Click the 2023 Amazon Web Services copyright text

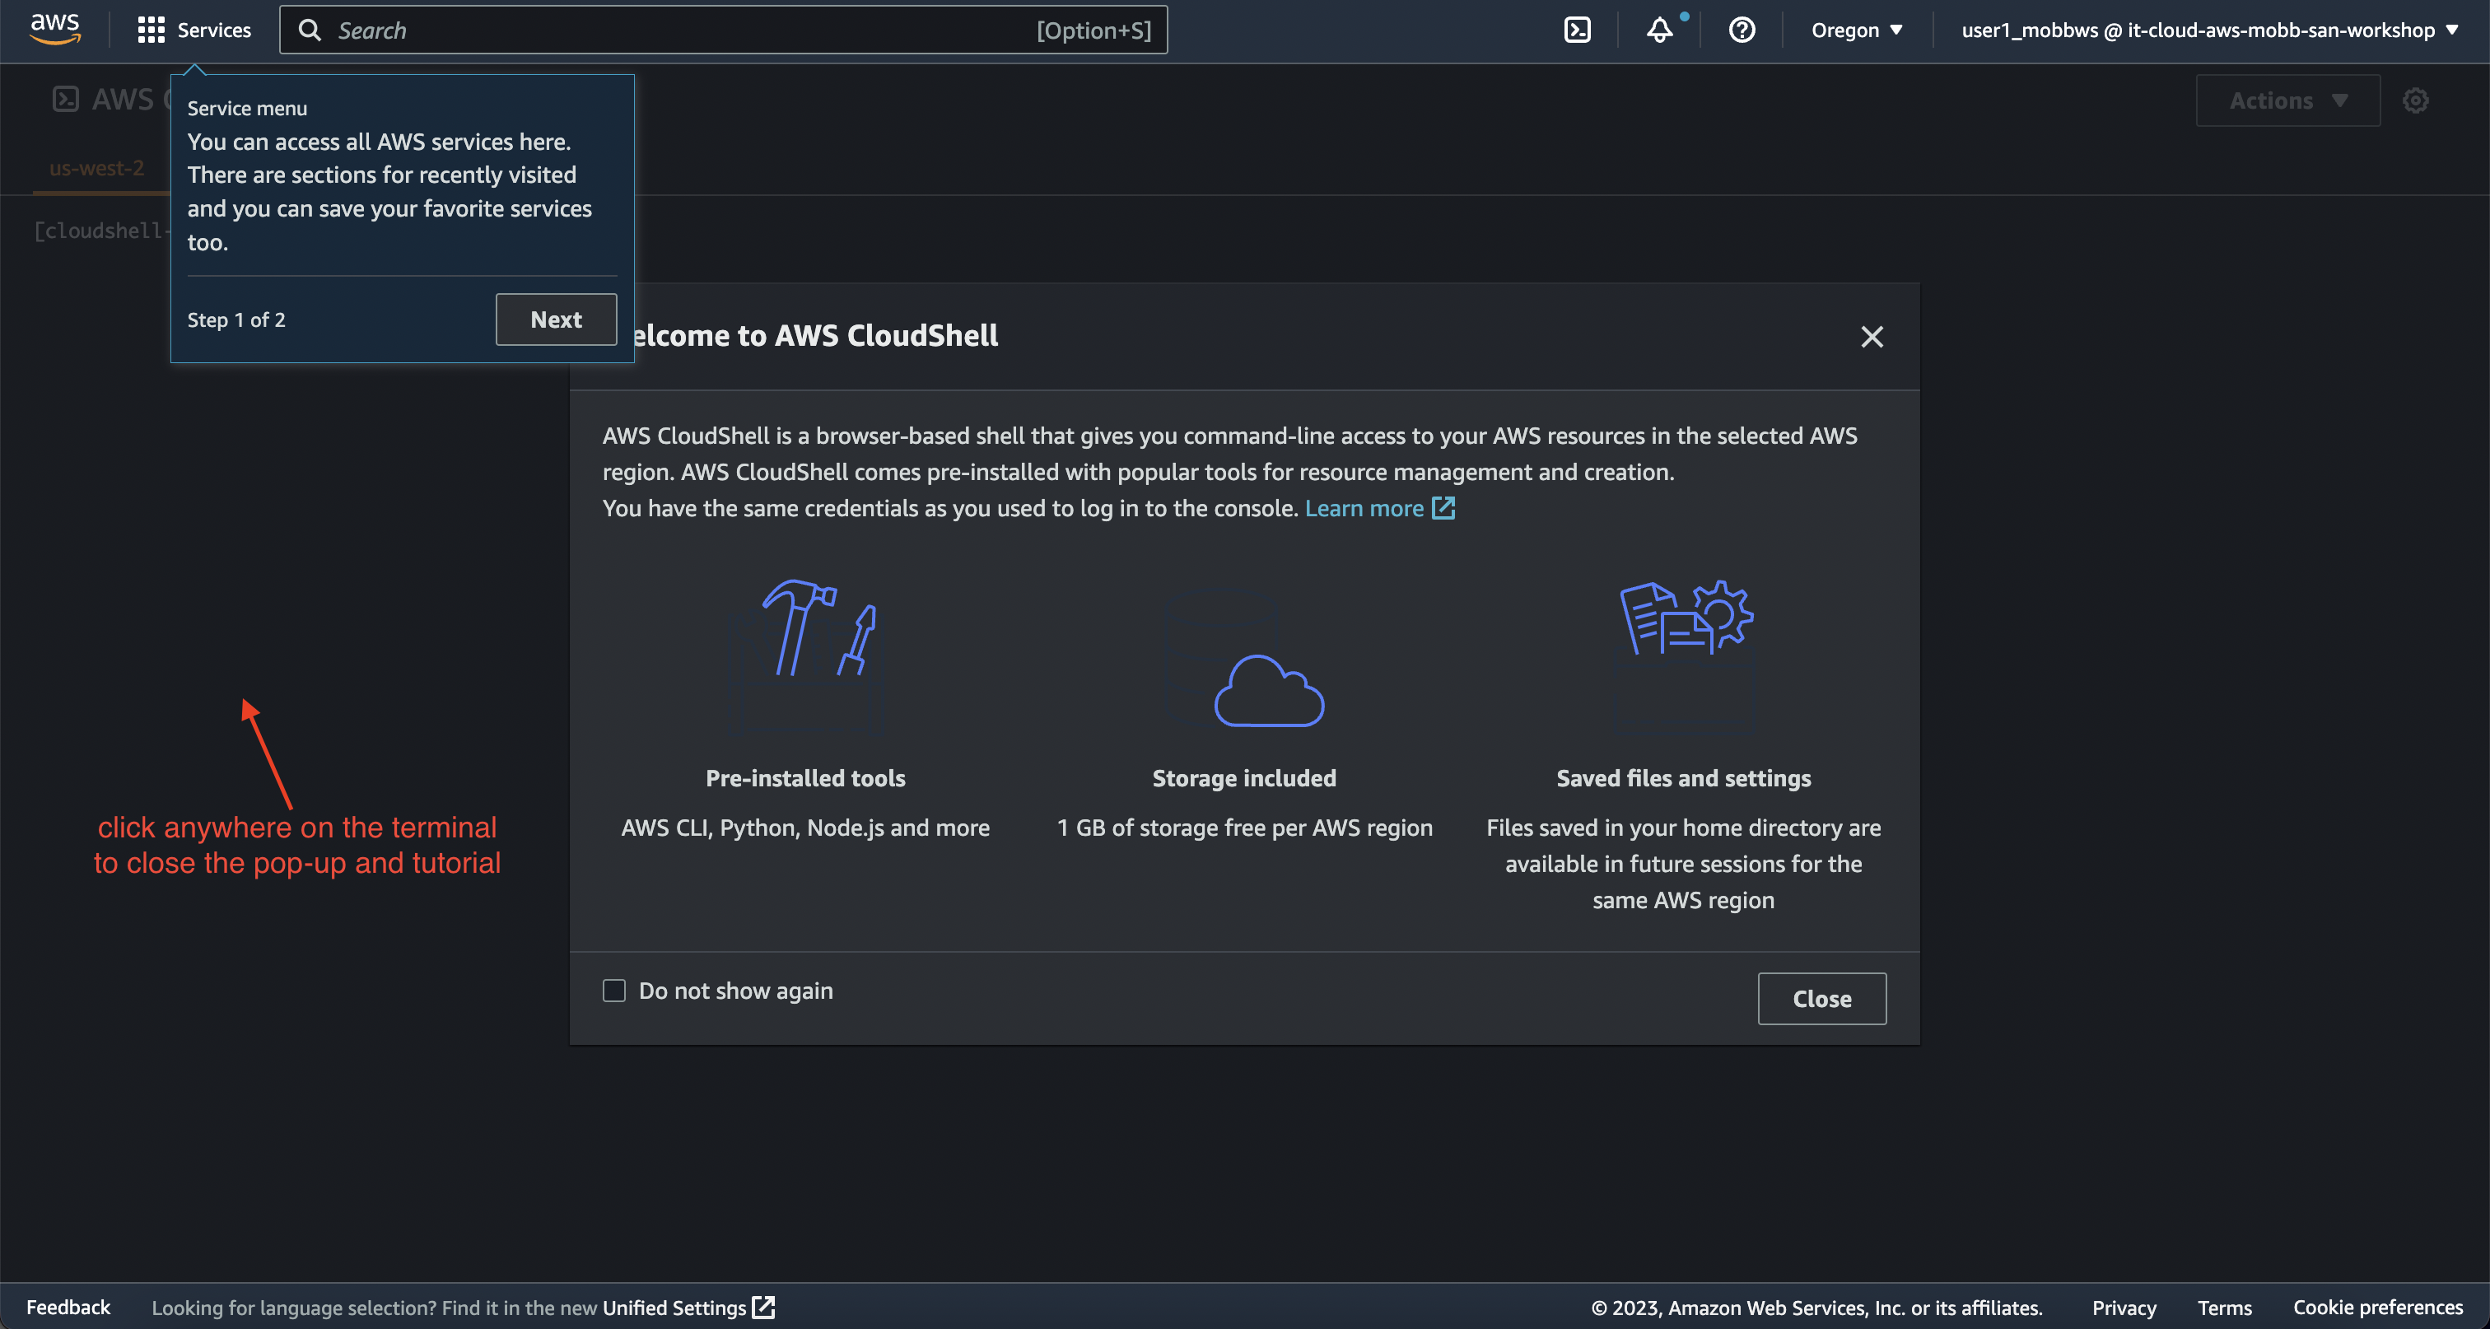point(1816,1307)
